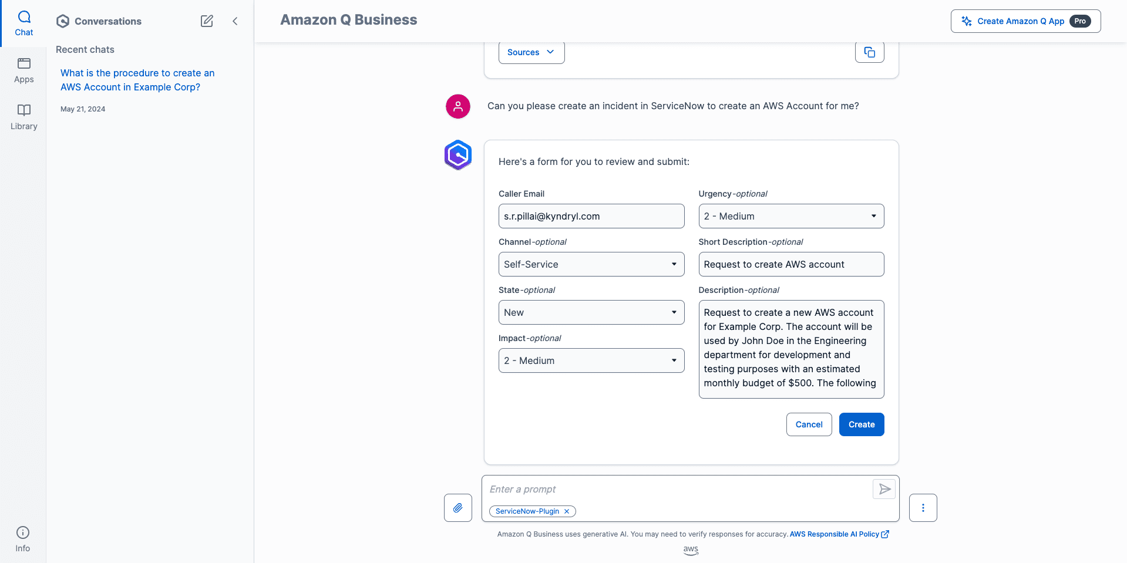Collapse the Conversations side panel
Viewport: 1127px width, 563px height.
(235, 21)
